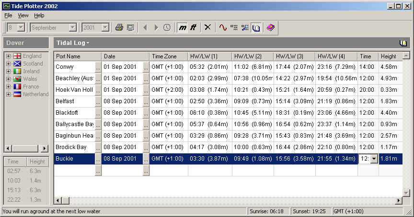The image size is (414, 217).
Task: Toggle the Tidal Log book view in toolbar
Action: point(256,27)
